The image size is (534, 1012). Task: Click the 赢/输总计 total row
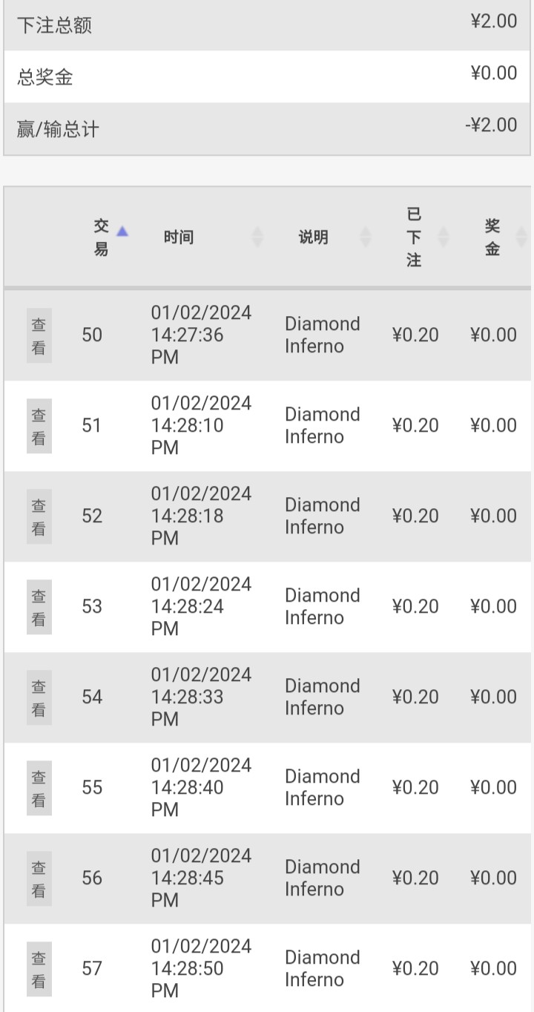(267, 129)
